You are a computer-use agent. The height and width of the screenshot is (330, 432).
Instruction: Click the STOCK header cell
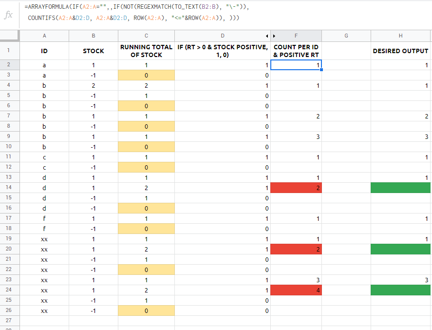tap(94, 51)
